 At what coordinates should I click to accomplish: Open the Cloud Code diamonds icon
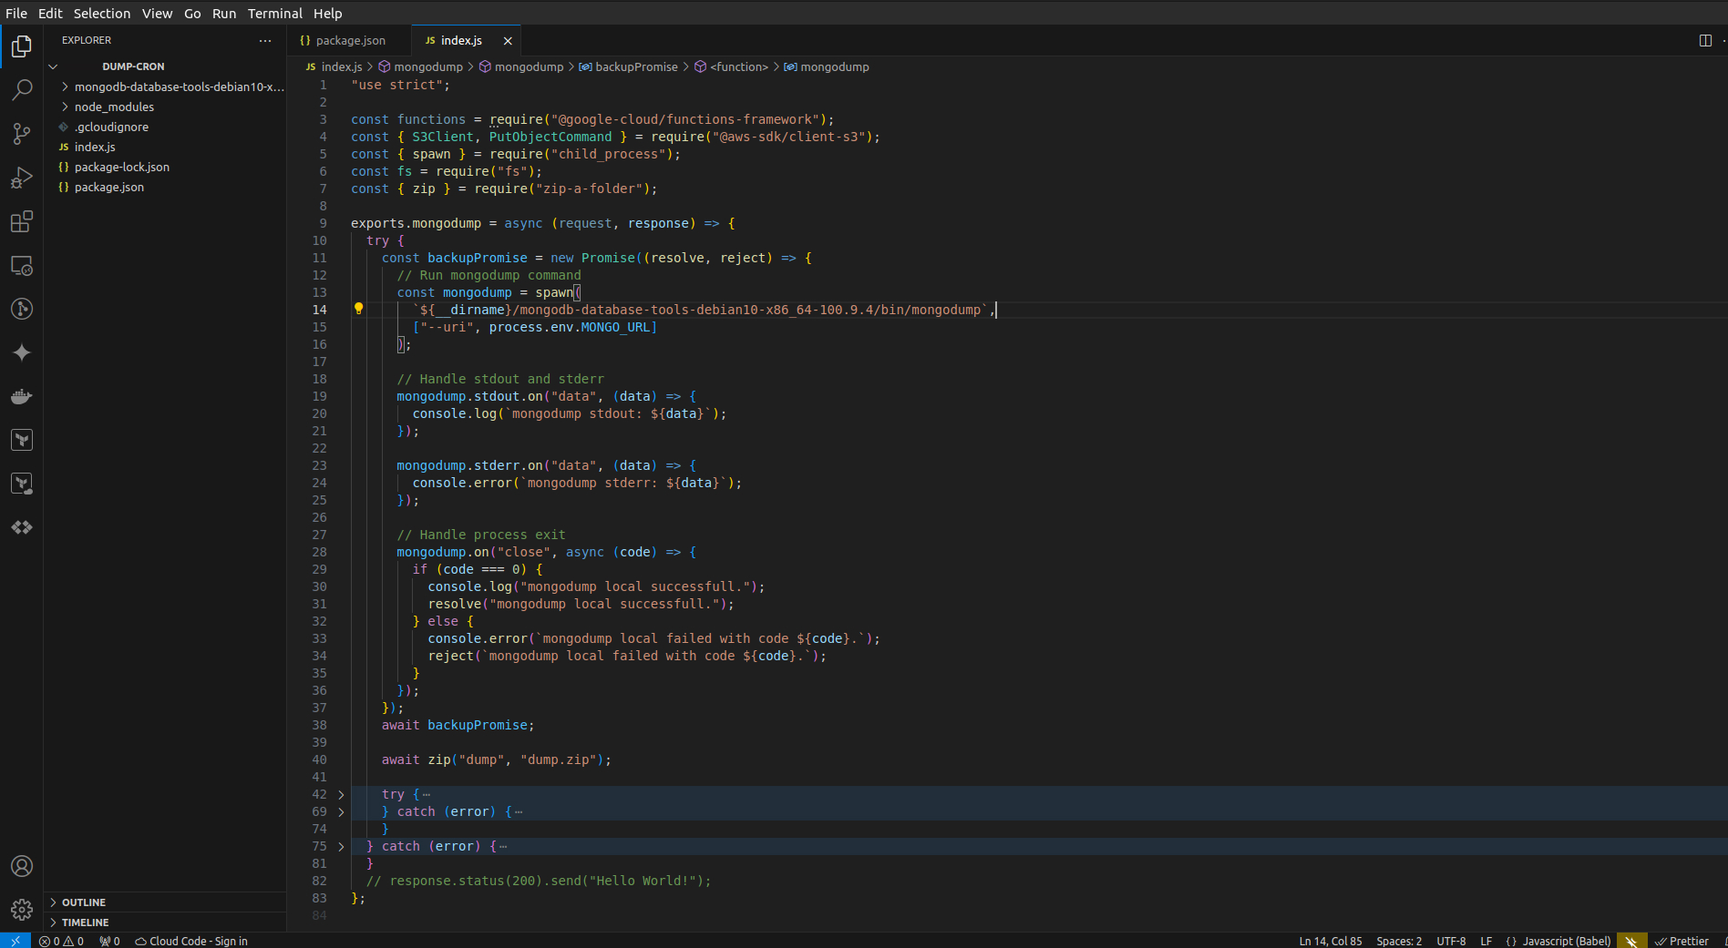(22, 527)
